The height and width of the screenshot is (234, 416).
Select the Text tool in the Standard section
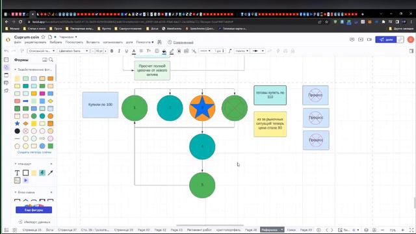click(17, 173)
